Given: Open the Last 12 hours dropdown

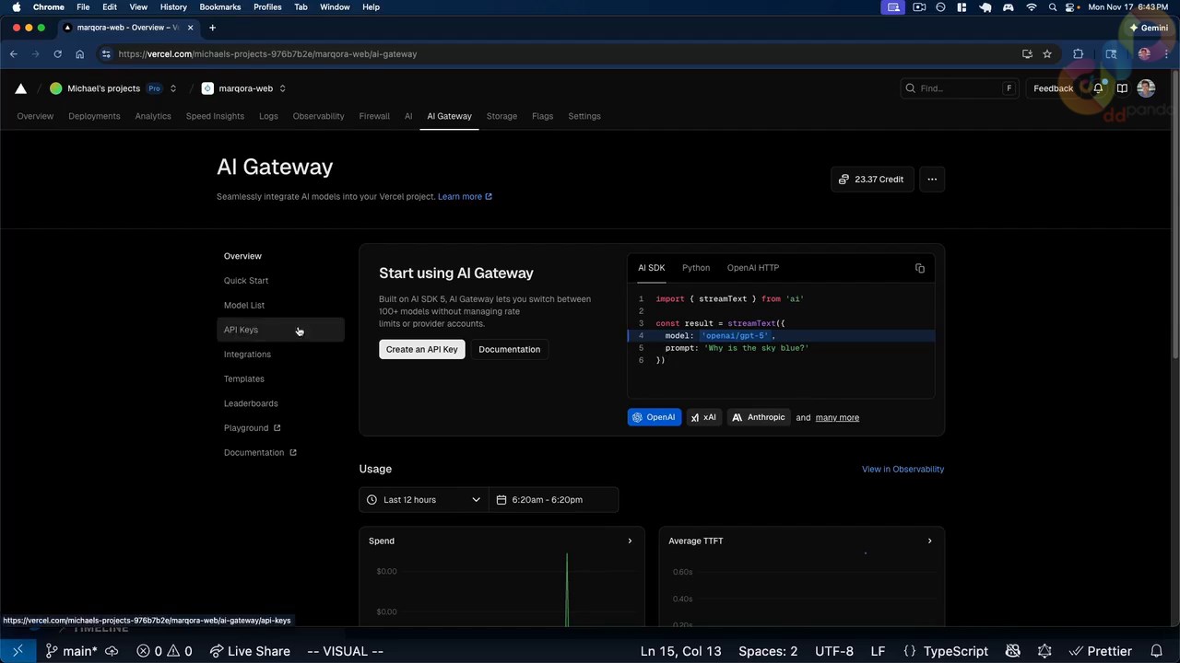Looking at the screenshot, I should tap(424, 500).
